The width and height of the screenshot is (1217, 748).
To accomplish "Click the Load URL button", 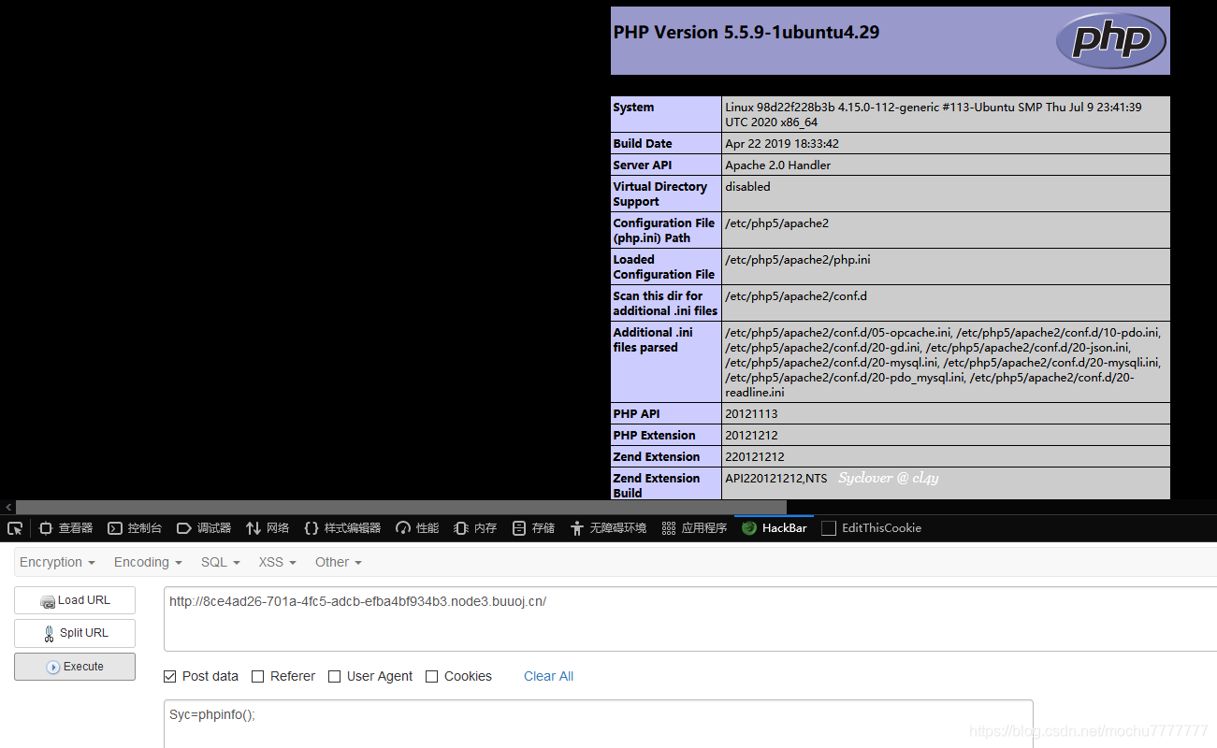I will click(x=75, y=600).
